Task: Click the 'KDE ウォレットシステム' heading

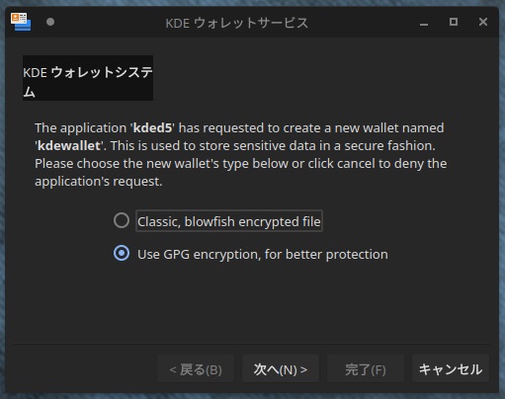Action: click(x=88, y=78)
